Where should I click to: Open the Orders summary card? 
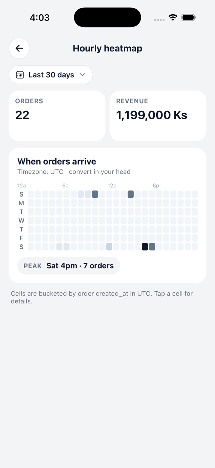tap(57, 116)
